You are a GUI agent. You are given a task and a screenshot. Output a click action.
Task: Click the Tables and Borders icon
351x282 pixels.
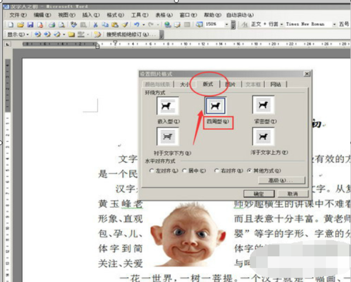tap(177, 25)
